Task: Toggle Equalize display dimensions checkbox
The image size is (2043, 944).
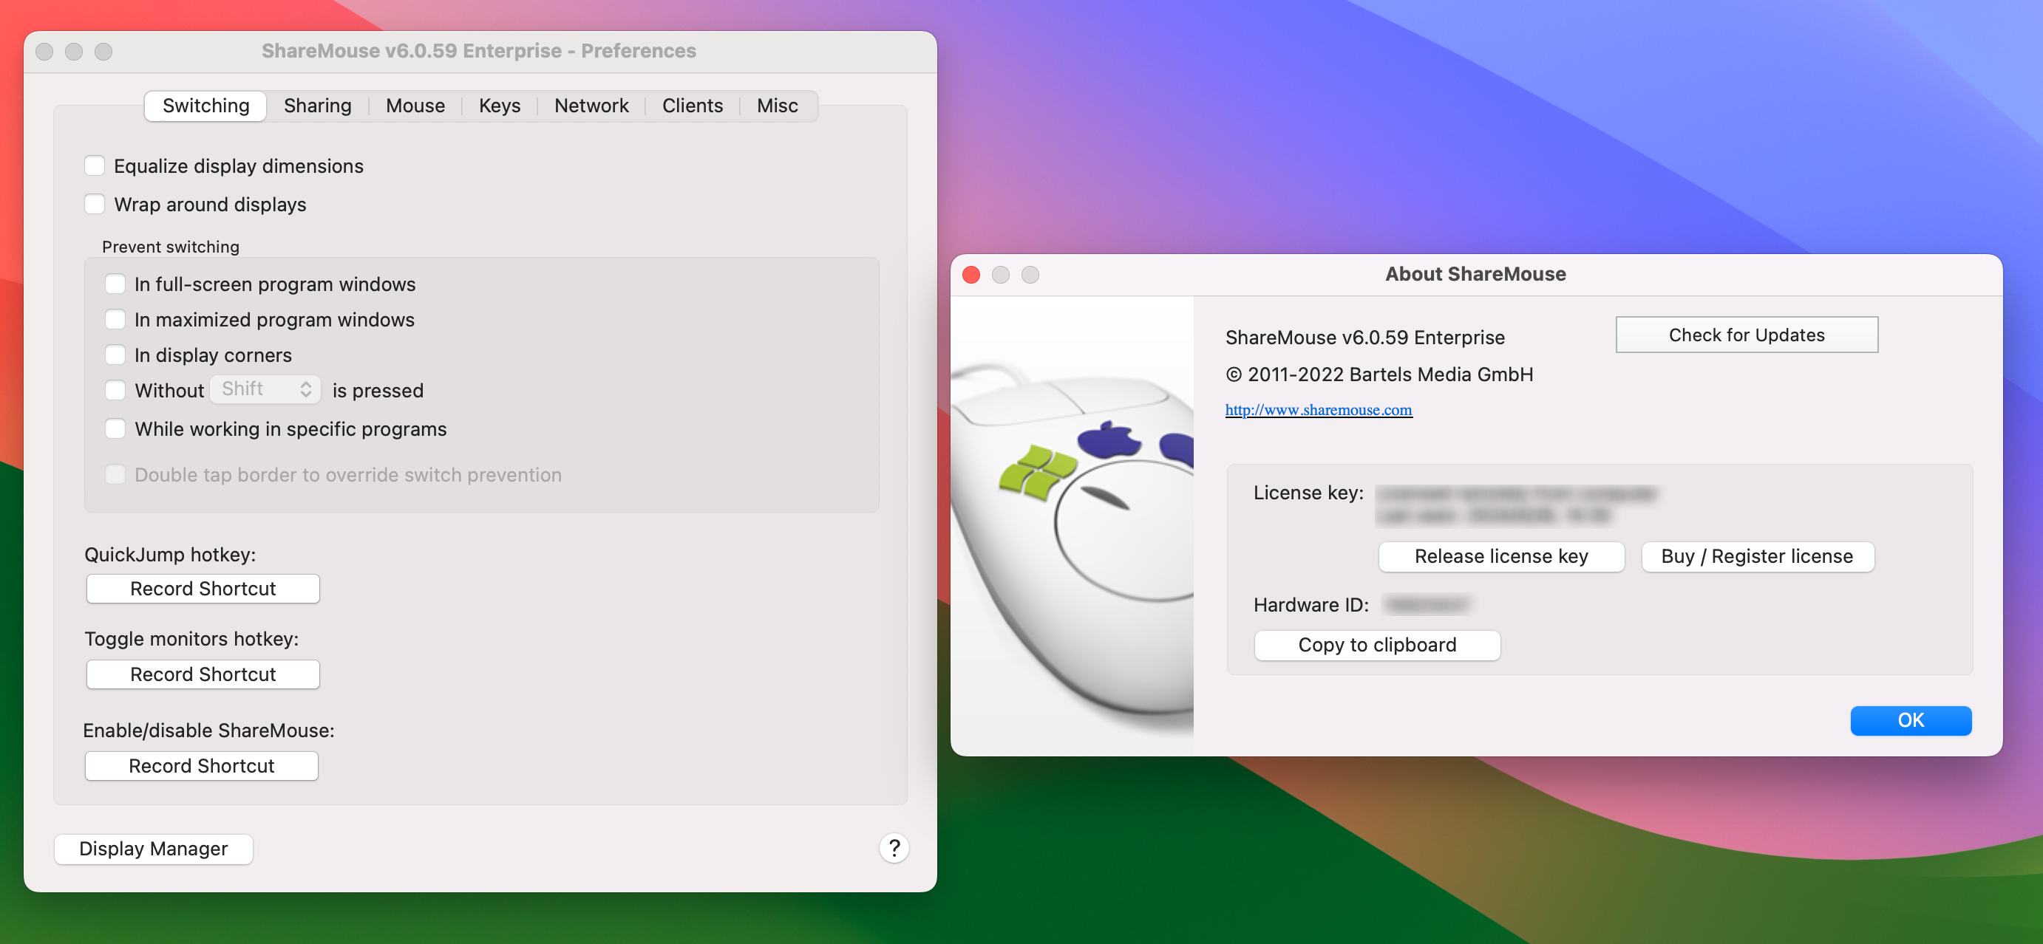Action: 96,164
